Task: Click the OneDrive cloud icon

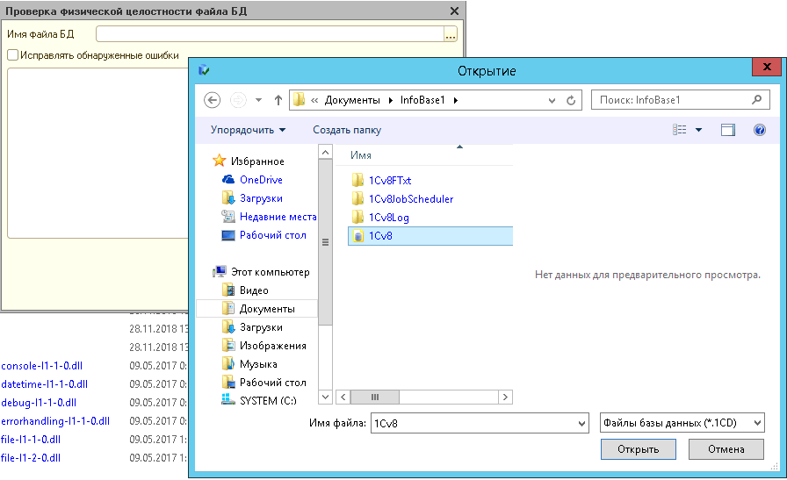Action: click(x=227, y=180)
